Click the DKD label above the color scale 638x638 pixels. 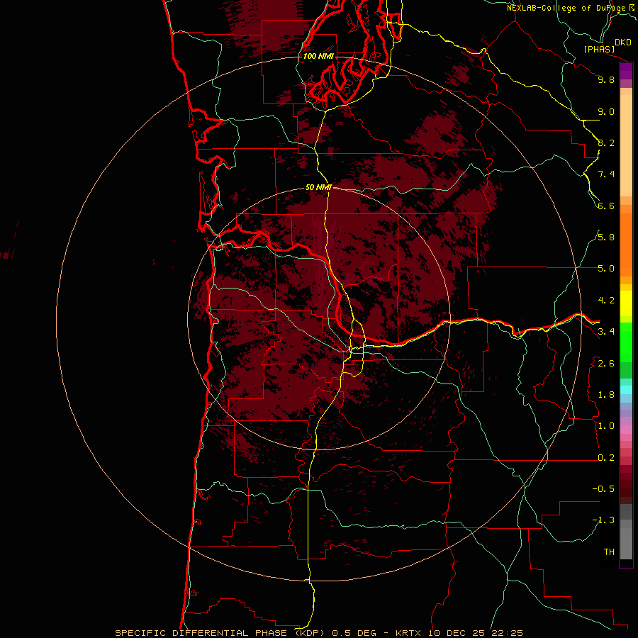(x=622, y=43)
